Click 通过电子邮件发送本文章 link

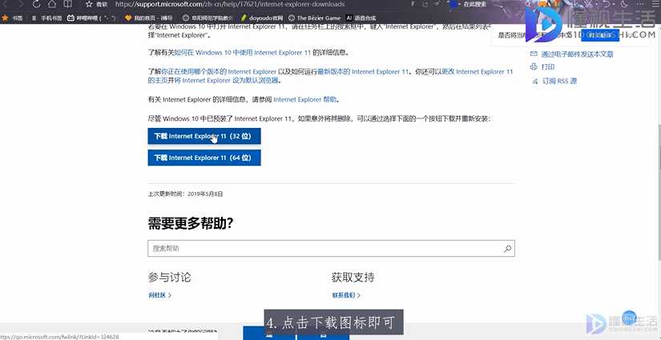tap(577, 54)
